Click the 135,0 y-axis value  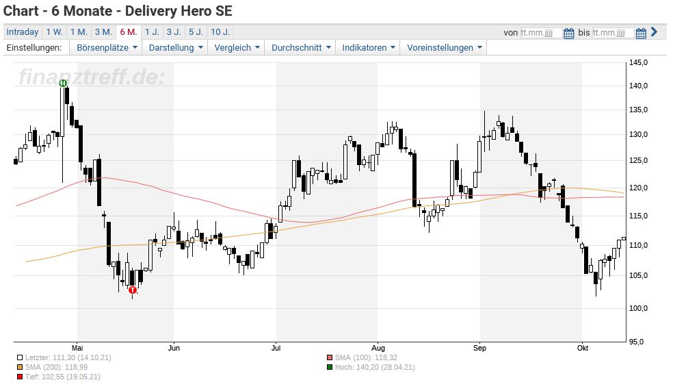coord(638,110)
